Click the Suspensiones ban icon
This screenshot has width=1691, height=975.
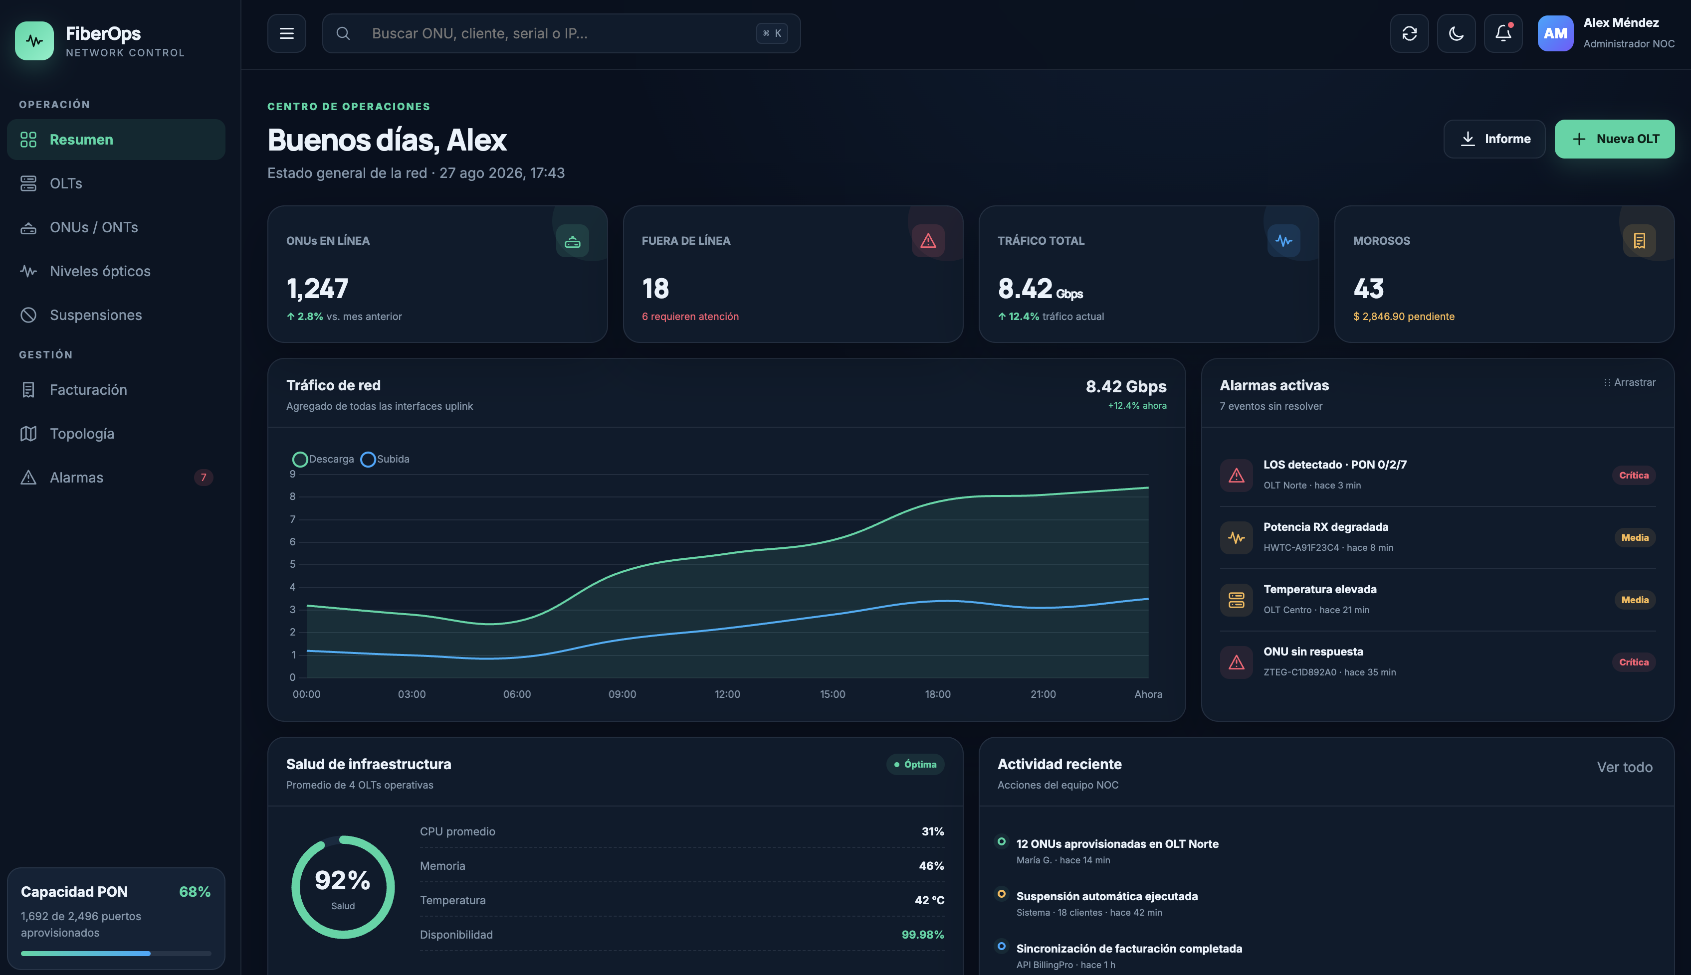[x=28, y=316]
